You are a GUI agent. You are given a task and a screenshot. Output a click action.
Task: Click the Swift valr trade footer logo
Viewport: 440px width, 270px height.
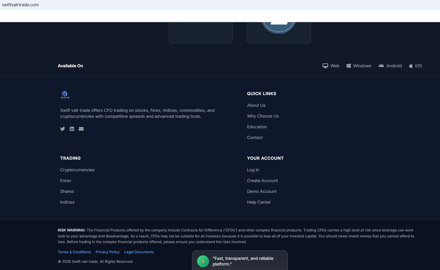click(65, 95)
